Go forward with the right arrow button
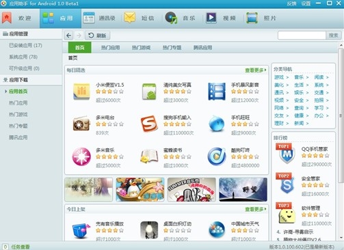 pos(79,36)
